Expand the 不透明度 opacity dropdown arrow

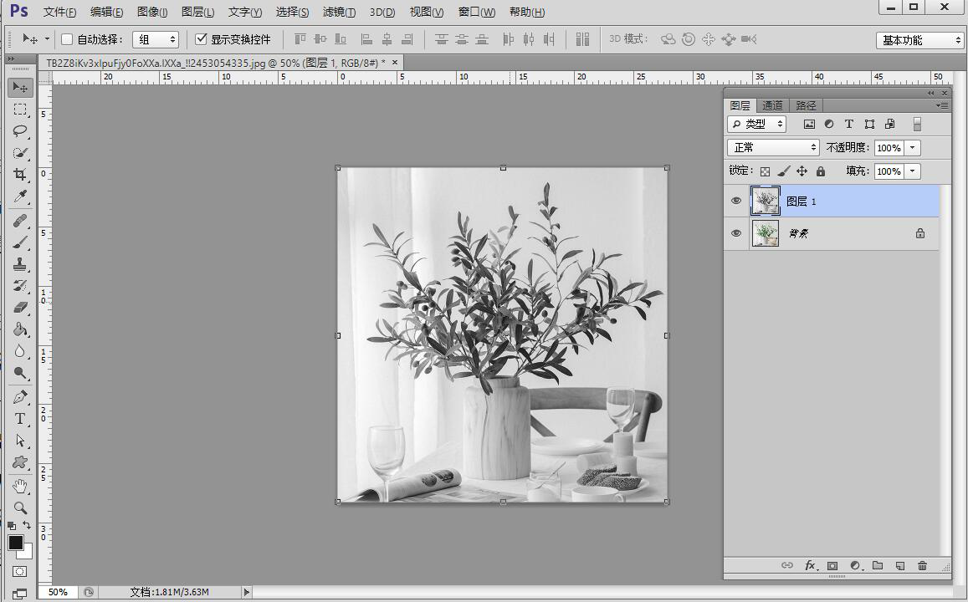point(913,148)
